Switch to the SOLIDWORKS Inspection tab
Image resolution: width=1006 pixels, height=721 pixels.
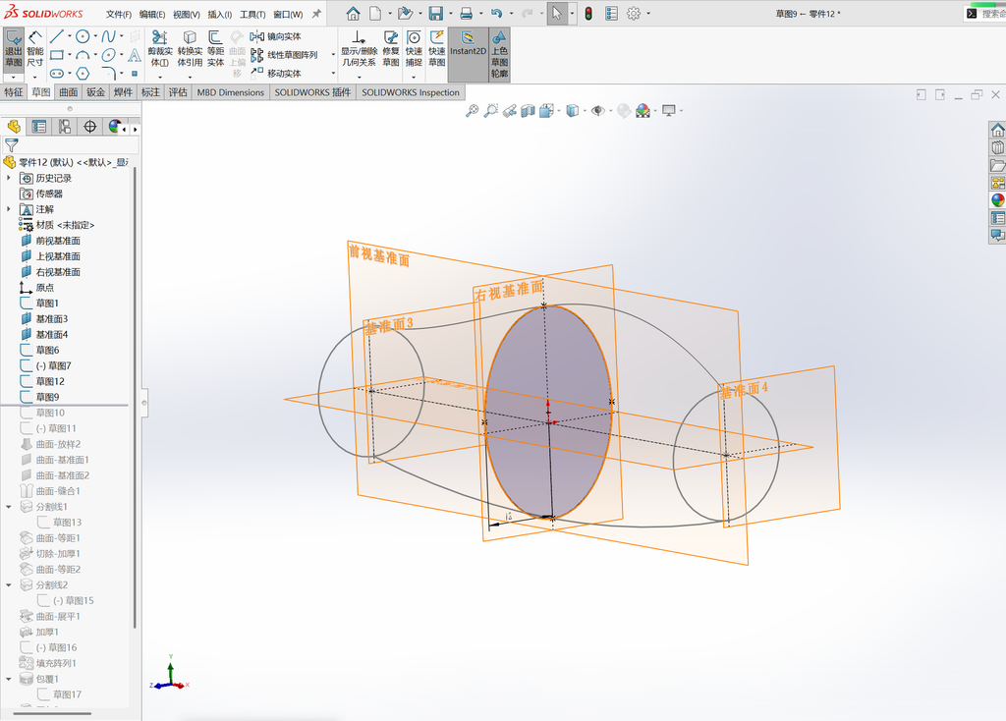pyautogui.click(x=411, y=92)
